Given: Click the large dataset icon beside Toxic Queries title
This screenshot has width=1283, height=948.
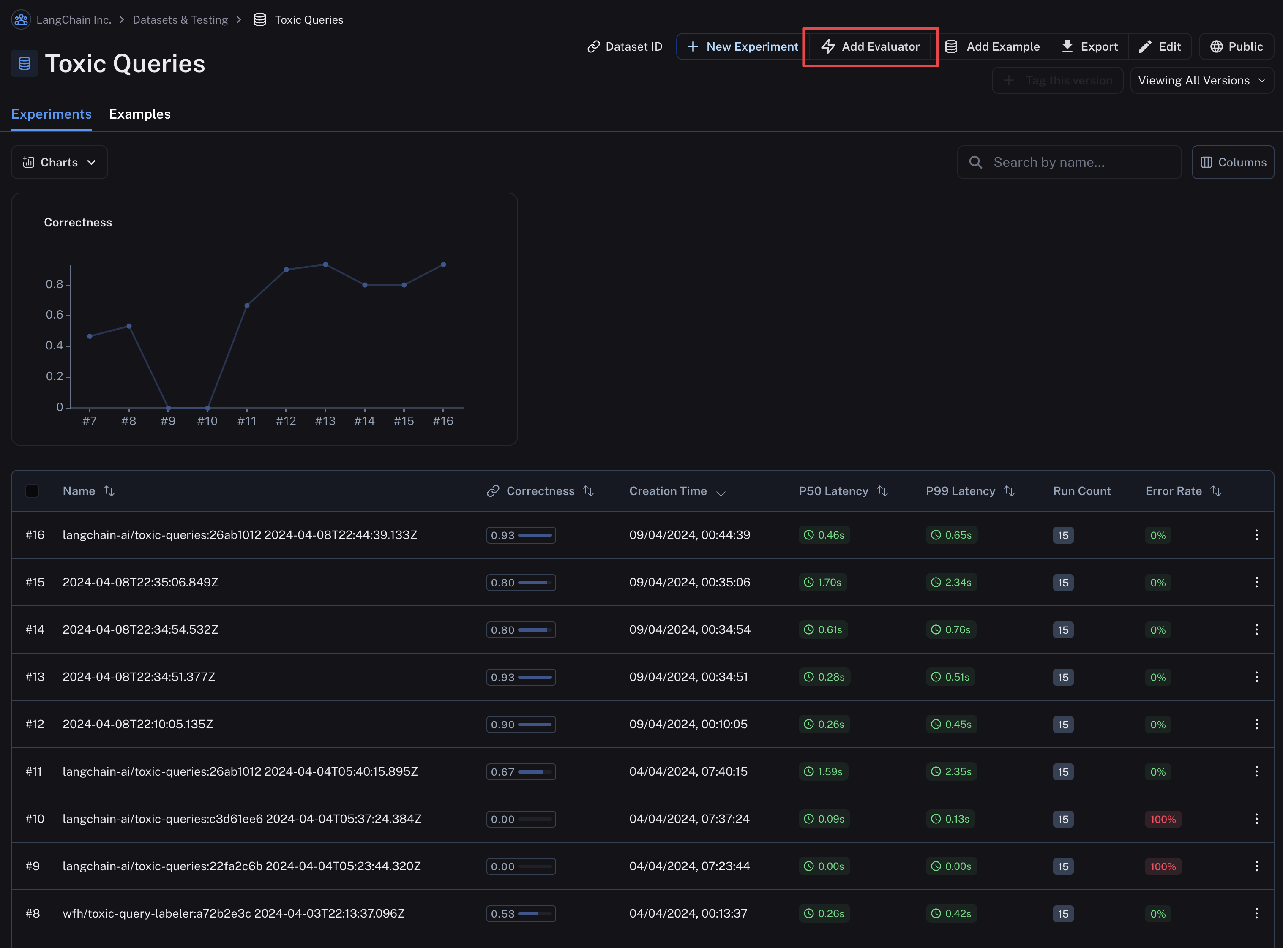Looking at the screenshot, I should click(24, 63).
